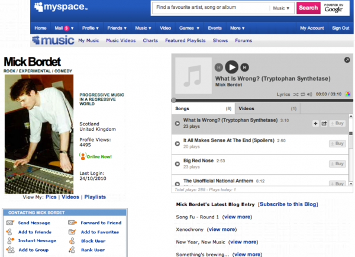This screenshot has height=257, width=355.
Task: Toggle repeat in the player
Action: pos(303,94)
